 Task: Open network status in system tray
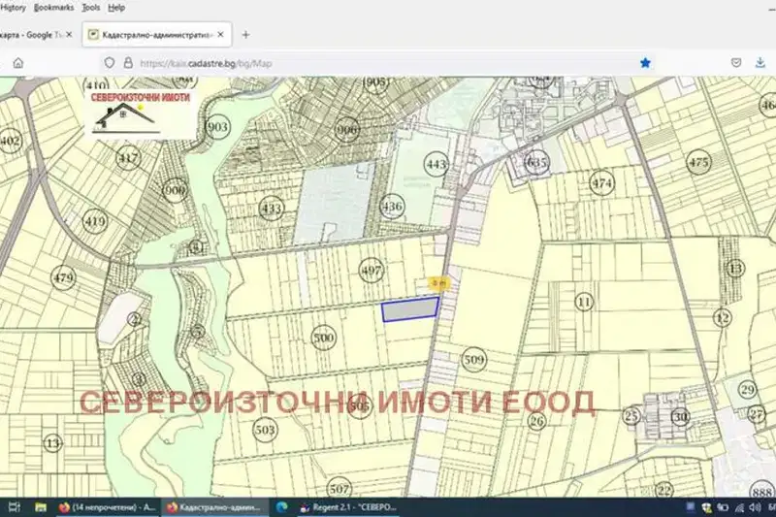[739, 507]
